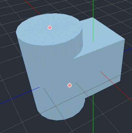
Task: Select the red axis line behind the cylinder
Action: [33, 7]
